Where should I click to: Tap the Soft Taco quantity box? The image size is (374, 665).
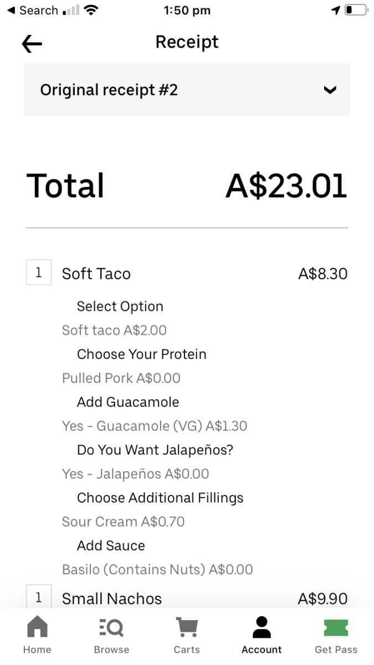click(39, 273)
